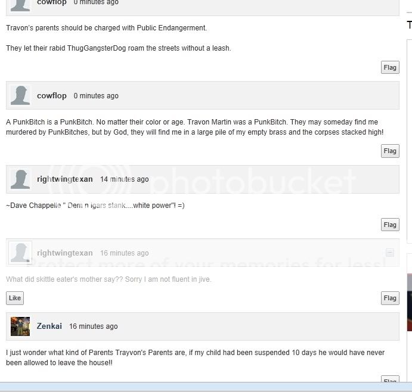The height and width of the screenshot is (392, 412).
Task: Click the faded rightwingtexan avatar at 16 minutes ago
Action: pos(20,253)
